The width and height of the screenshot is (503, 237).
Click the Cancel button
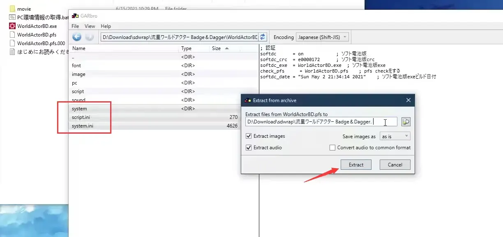click(395, 165)
